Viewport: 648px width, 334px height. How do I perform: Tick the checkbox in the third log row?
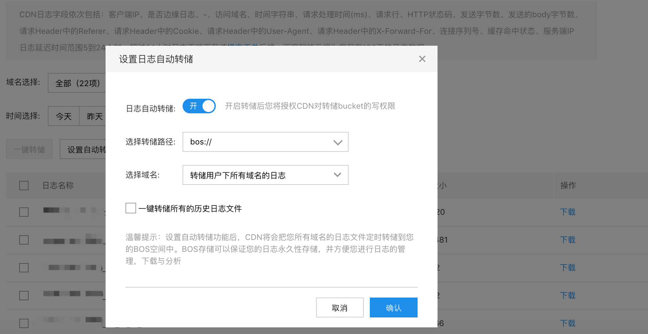pos(24,267)
